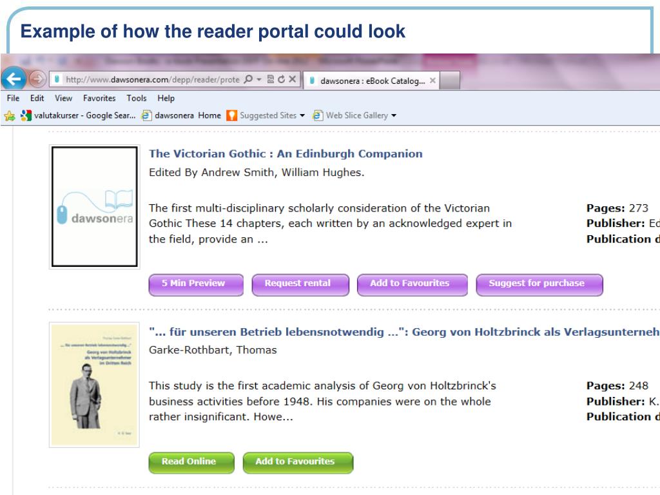The height and width of the screenshot is (495, 660).
Task: Click the 'Pages: 273' text
Action: [617, 208]
